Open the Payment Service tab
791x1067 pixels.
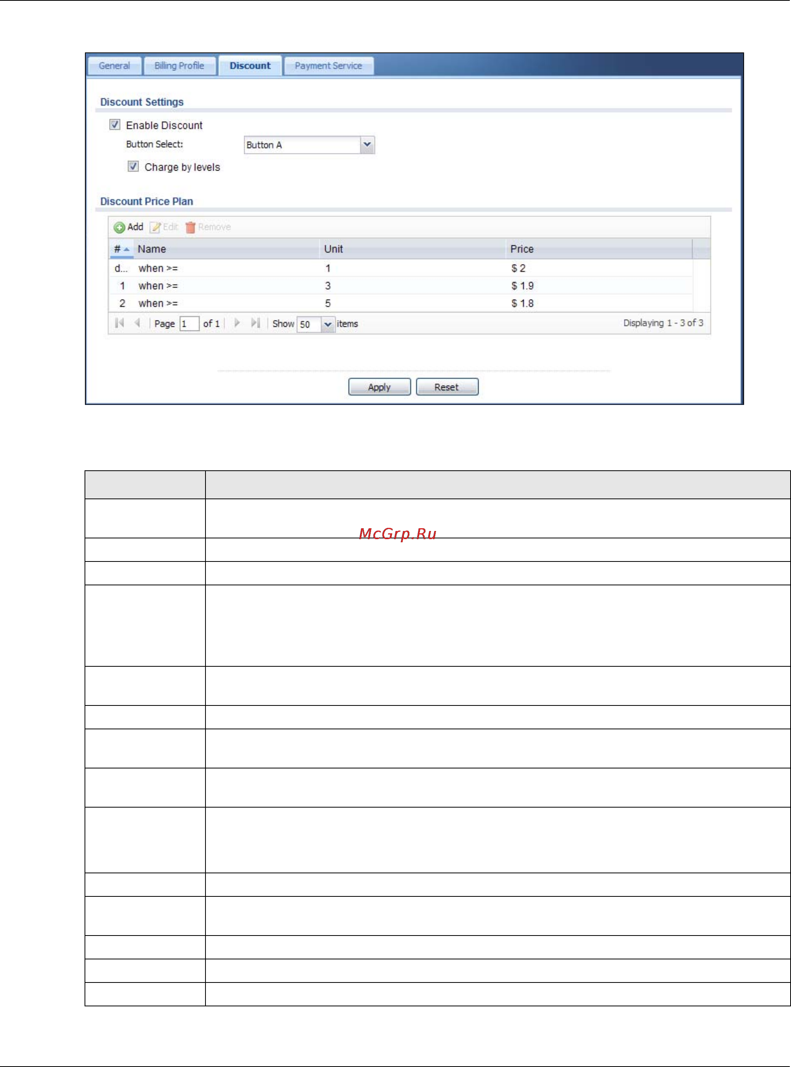coord(328,66)
